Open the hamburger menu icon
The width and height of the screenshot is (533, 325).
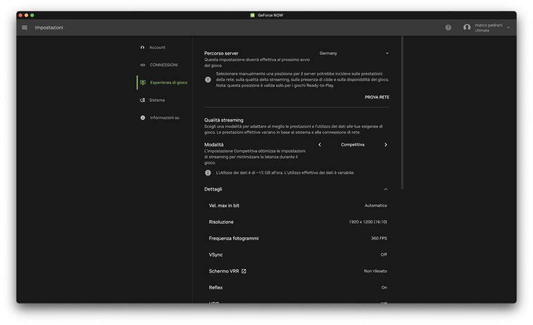click(x=24, y=27)
